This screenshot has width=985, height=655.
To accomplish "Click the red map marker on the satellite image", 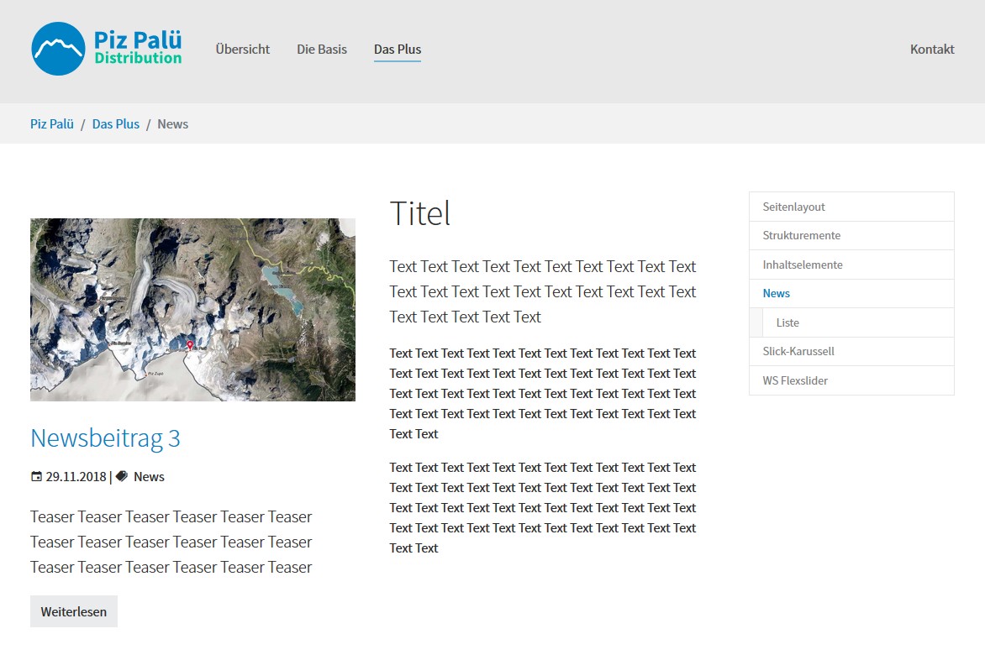I will [189, 346].
